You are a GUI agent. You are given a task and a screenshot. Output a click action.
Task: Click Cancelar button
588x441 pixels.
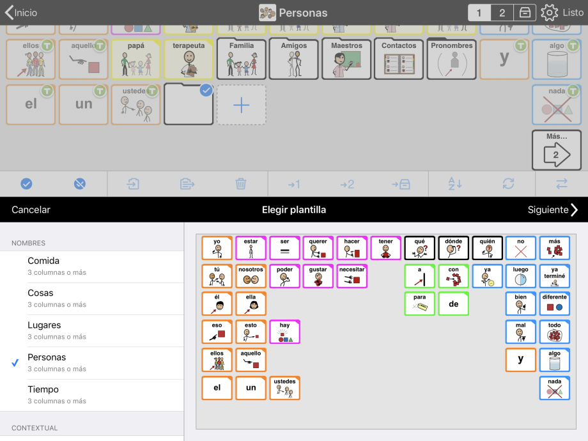click(31, 210)
